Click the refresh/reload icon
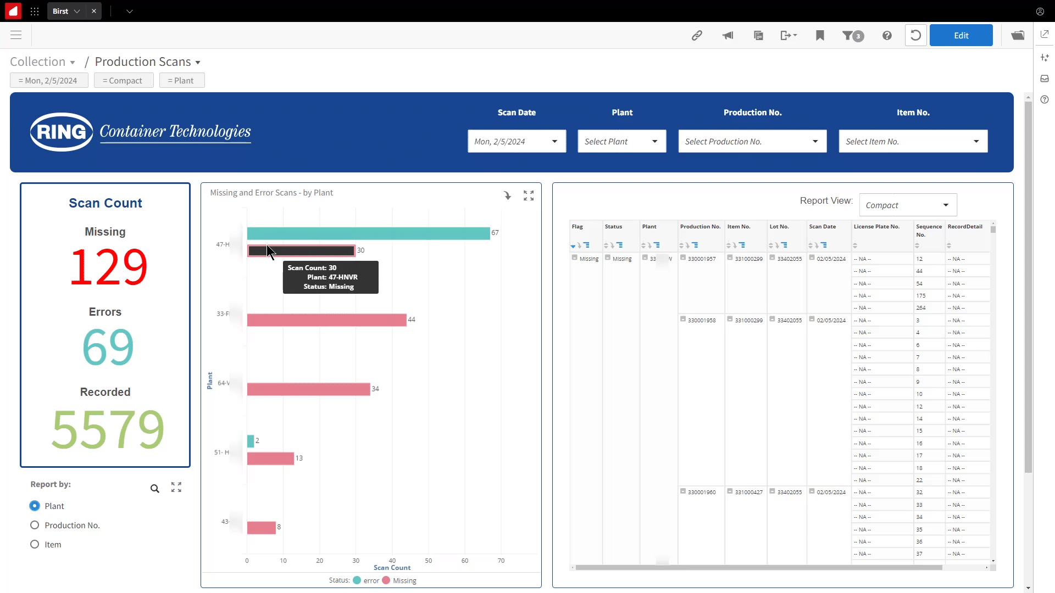1055x593 pixels. [917, 35]
